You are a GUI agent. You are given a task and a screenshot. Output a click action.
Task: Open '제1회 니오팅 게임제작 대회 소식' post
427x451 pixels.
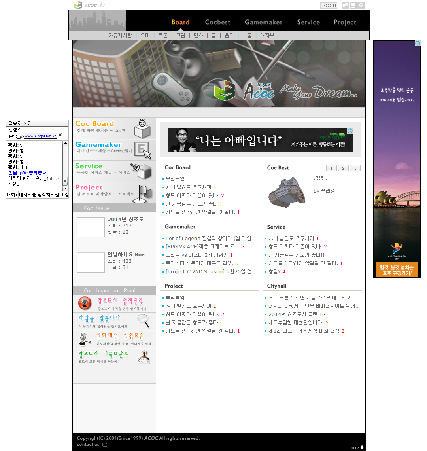click(304, 331)
